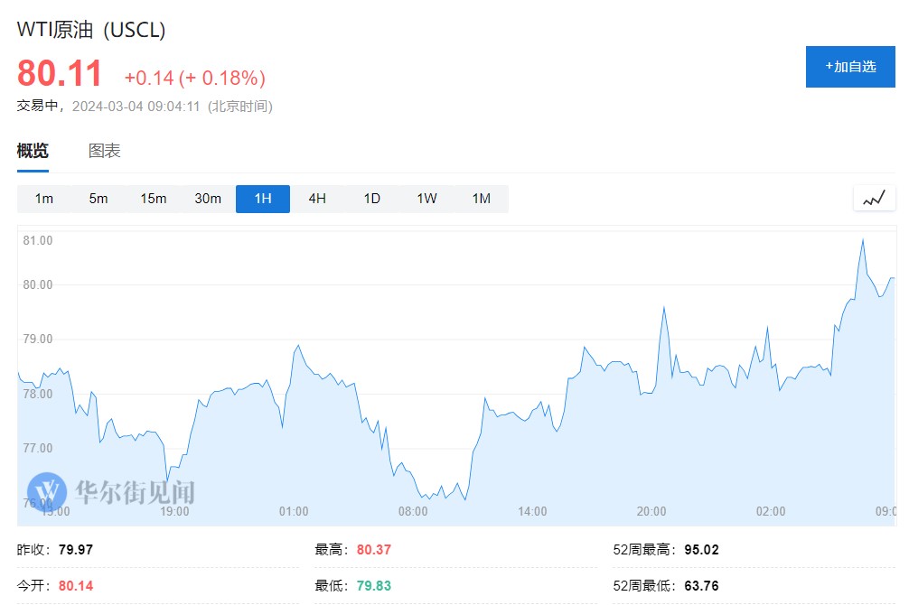Display the 1M monthly chart
909x605 pixels.
click(481, 199)
